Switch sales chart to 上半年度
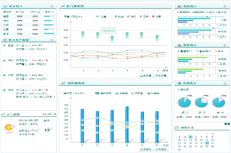231x153 pixels. pyautogui.click(x=145, y=149)
